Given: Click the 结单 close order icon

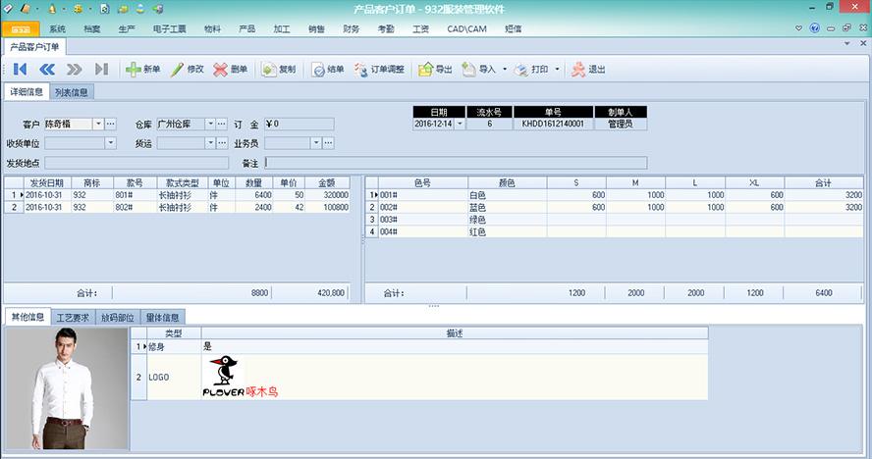Looking at the screenshot, I should [318, 70].
